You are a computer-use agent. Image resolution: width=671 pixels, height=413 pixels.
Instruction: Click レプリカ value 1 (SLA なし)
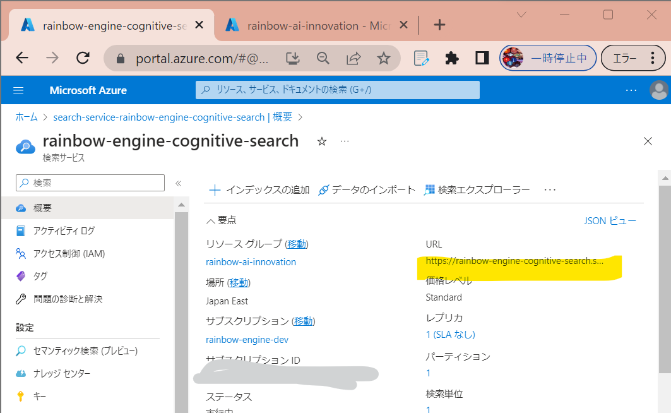pyautogui.click(x=450, y=335)
